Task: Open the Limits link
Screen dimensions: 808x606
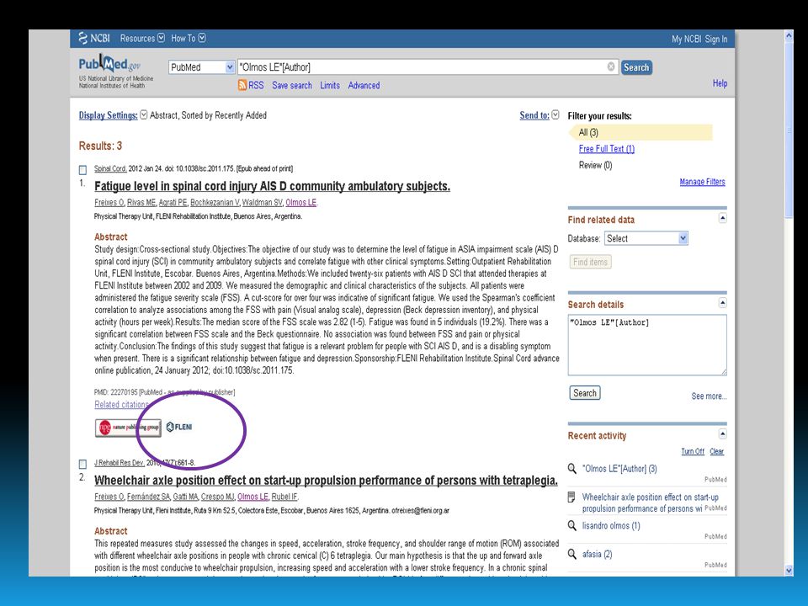Action: point(330,86)
